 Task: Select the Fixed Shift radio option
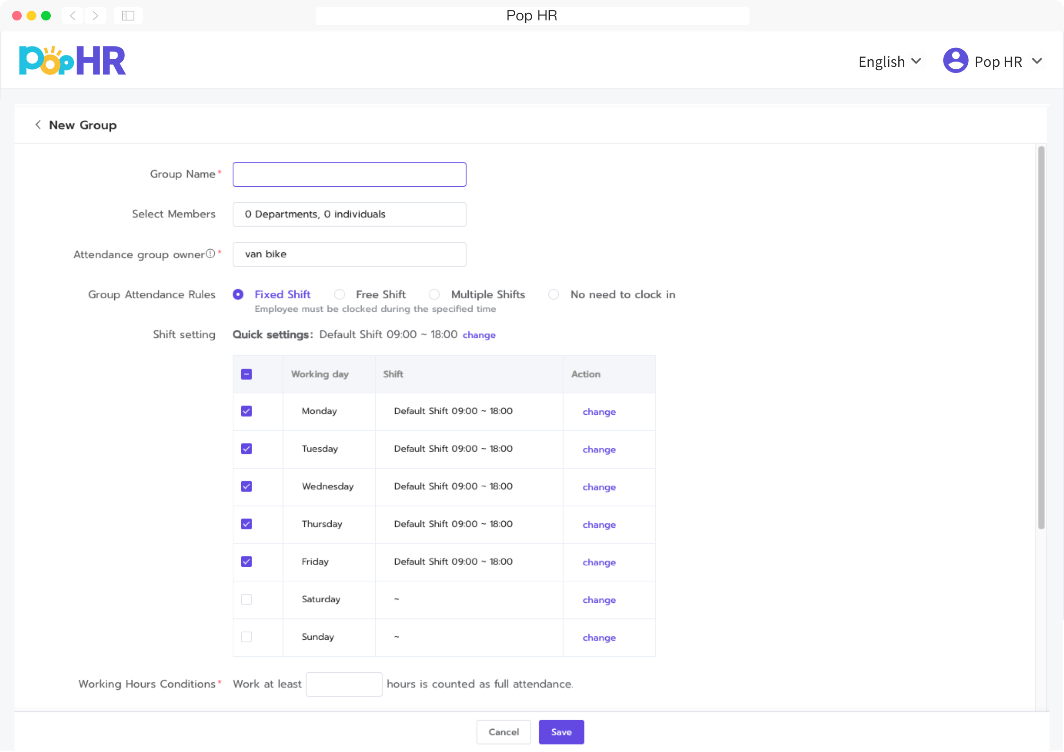(238, 294)
